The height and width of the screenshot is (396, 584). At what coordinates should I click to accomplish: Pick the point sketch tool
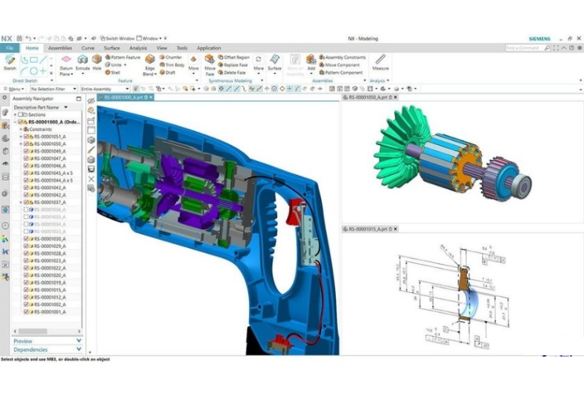click(43, 71)
